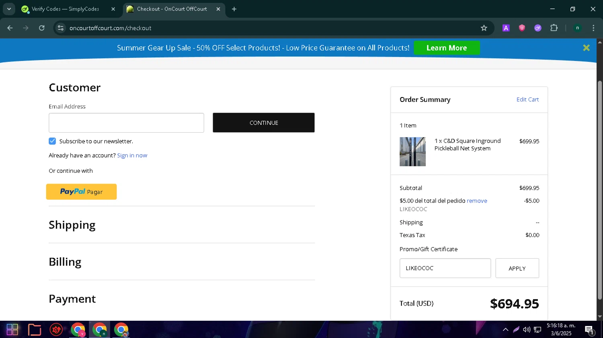Go back to the previous page

click(10, 28)
